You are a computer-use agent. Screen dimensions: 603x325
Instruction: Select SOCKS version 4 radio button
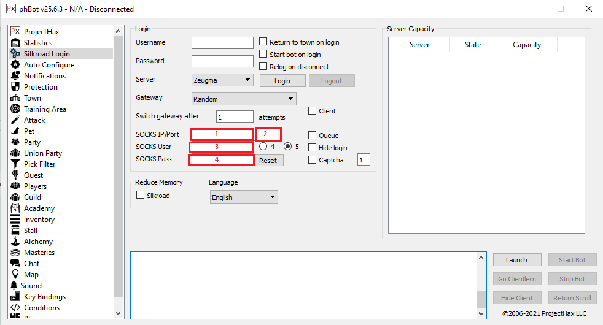pos(263,147)
